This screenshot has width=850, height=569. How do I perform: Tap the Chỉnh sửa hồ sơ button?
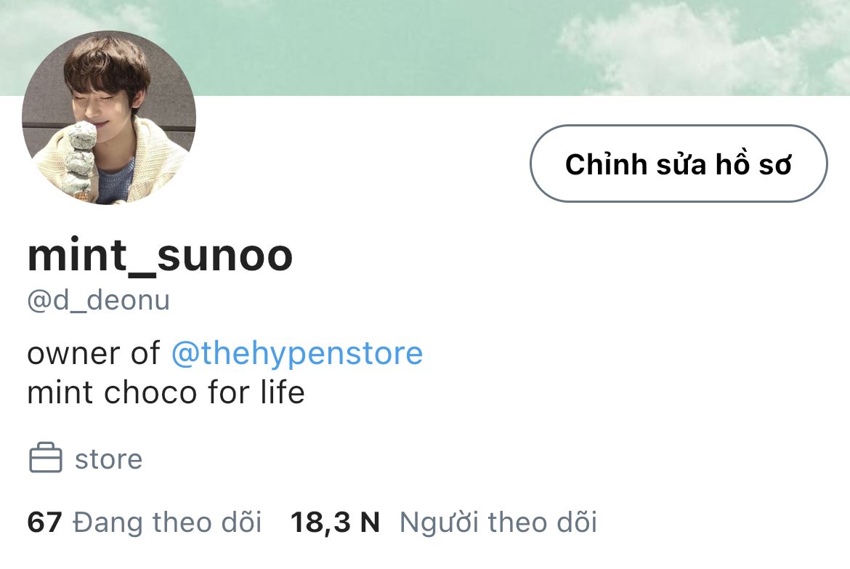click(679, 164)
